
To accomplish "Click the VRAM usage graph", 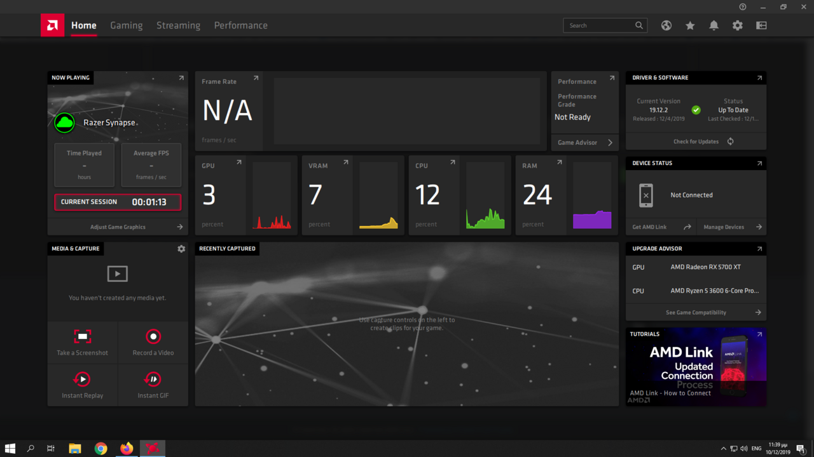I will [378, 195].
